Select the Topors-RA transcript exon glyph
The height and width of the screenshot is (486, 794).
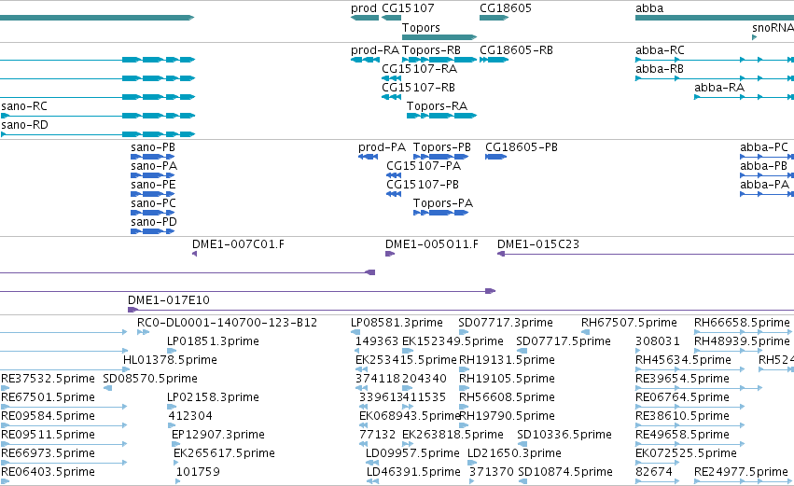tap(441, 116)
